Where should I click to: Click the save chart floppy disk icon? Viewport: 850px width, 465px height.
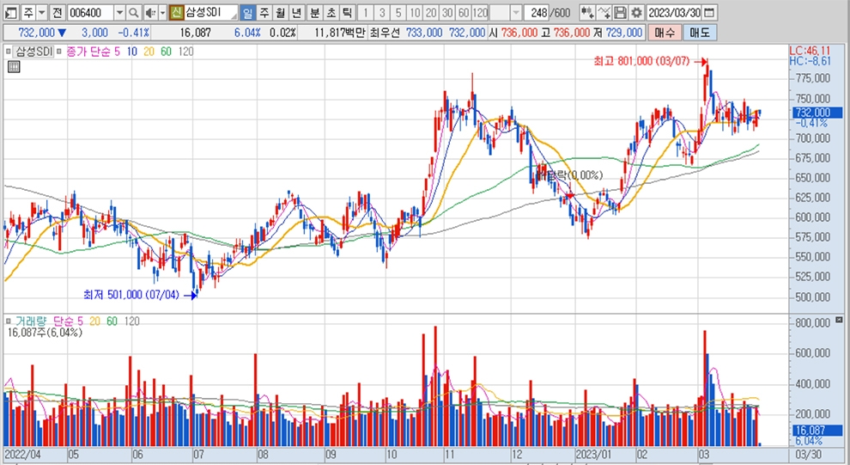620,13
